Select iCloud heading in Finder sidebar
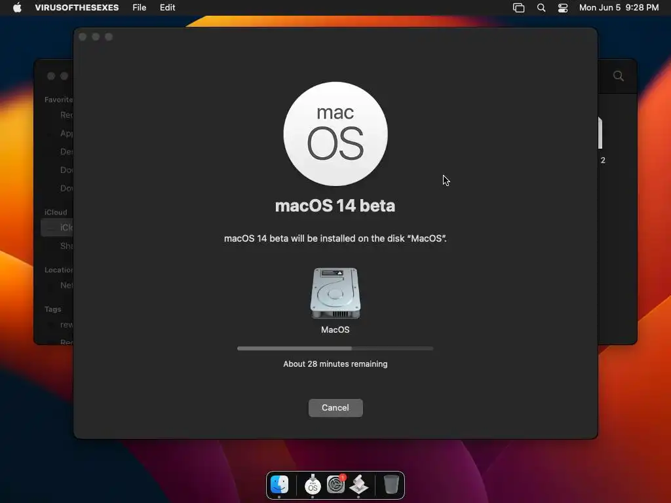 pos(56,212)
